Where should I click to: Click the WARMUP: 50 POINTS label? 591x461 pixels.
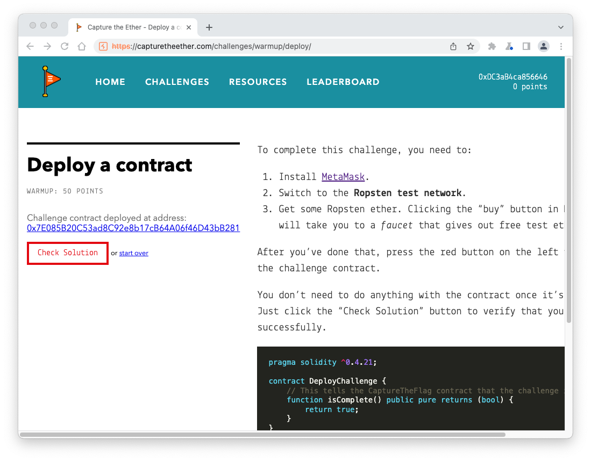coord(65,191)
